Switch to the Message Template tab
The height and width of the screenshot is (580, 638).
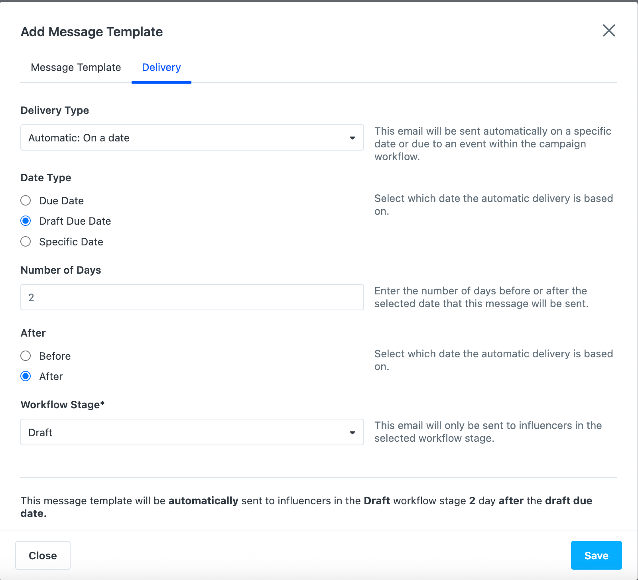click(x=76, y=67)
